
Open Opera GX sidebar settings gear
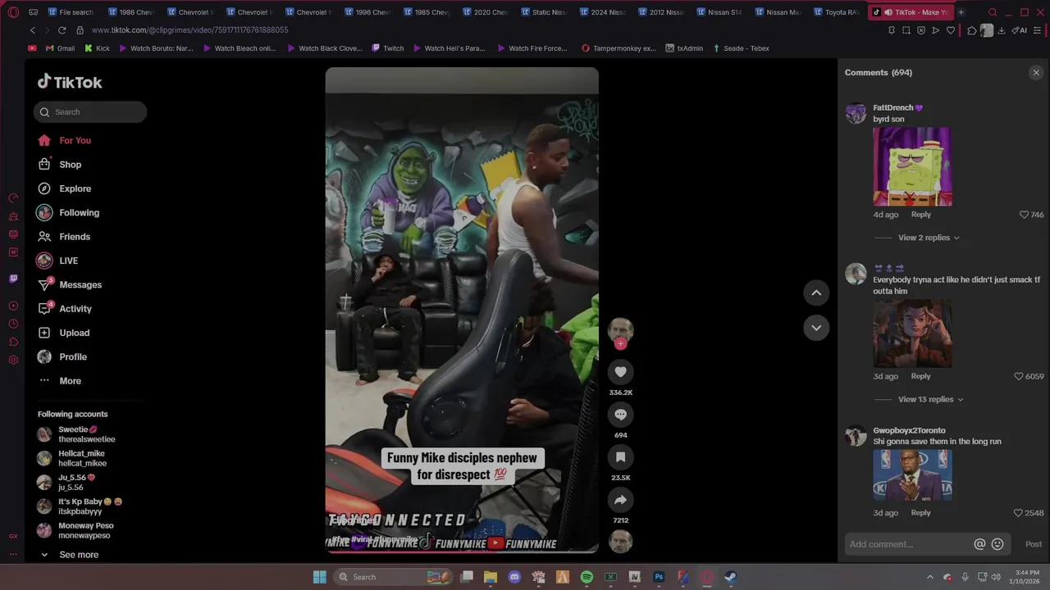point(13,360)
